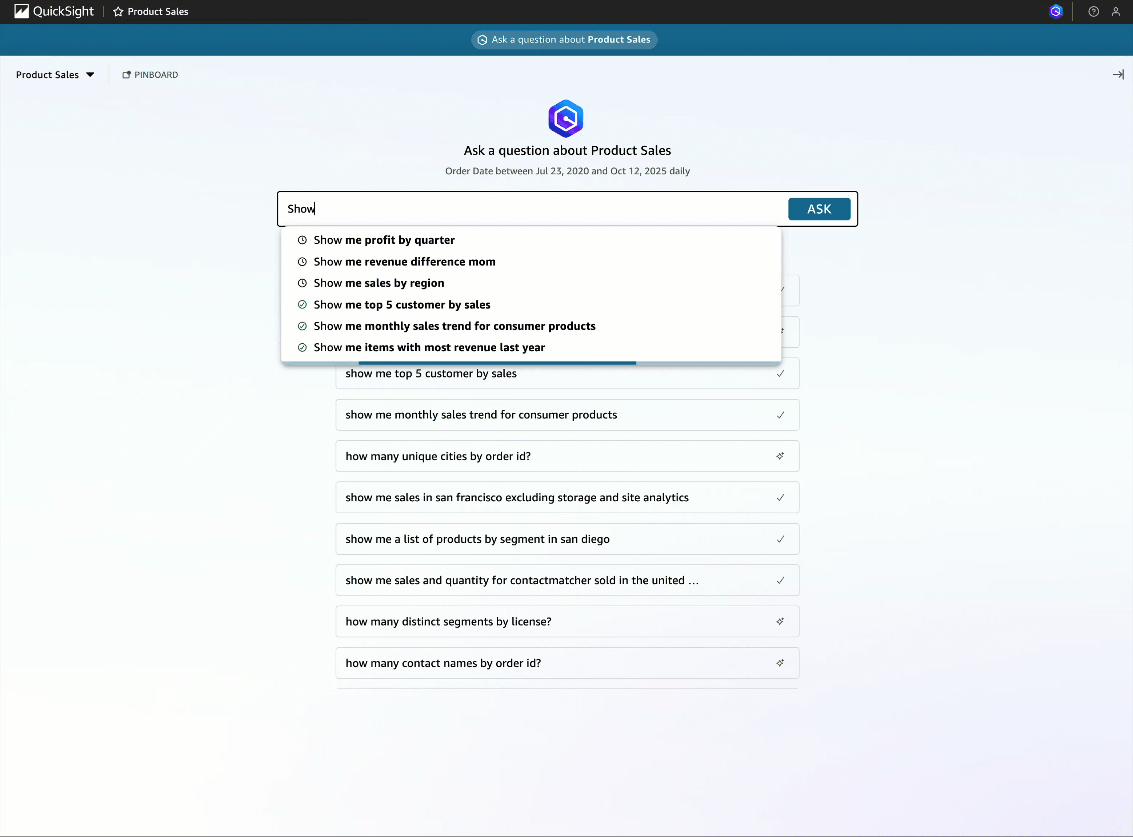Click the sparkle icon on contact names question
This screenshot has height=837, width=1133.
780,663
